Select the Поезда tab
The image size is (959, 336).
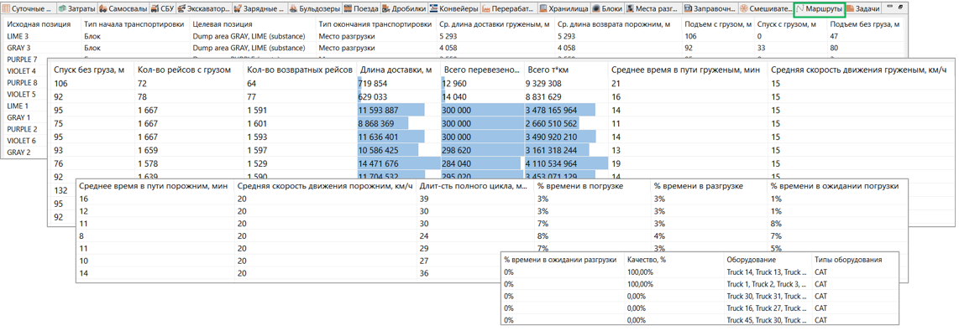coord(360,9)
